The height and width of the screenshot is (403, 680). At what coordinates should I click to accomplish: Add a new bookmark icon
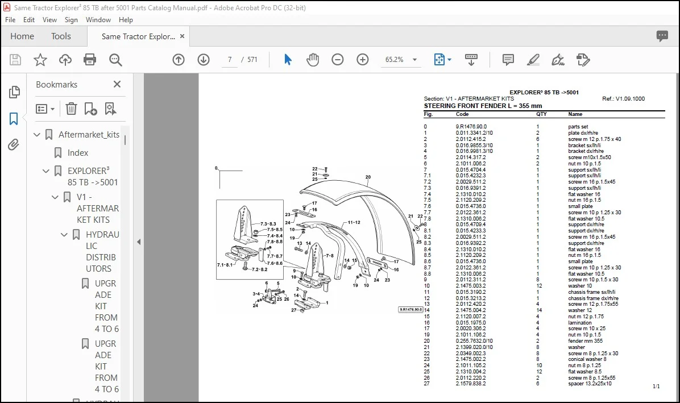pyautogui.click(x=90, y=109)
